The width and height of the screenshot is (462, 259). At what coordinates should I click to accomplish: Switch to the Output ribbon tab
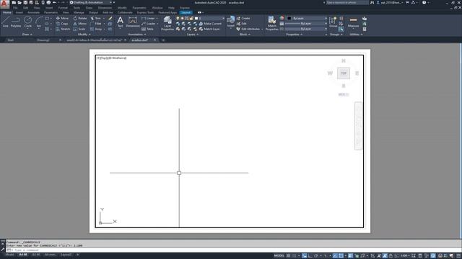pos(93,13)
